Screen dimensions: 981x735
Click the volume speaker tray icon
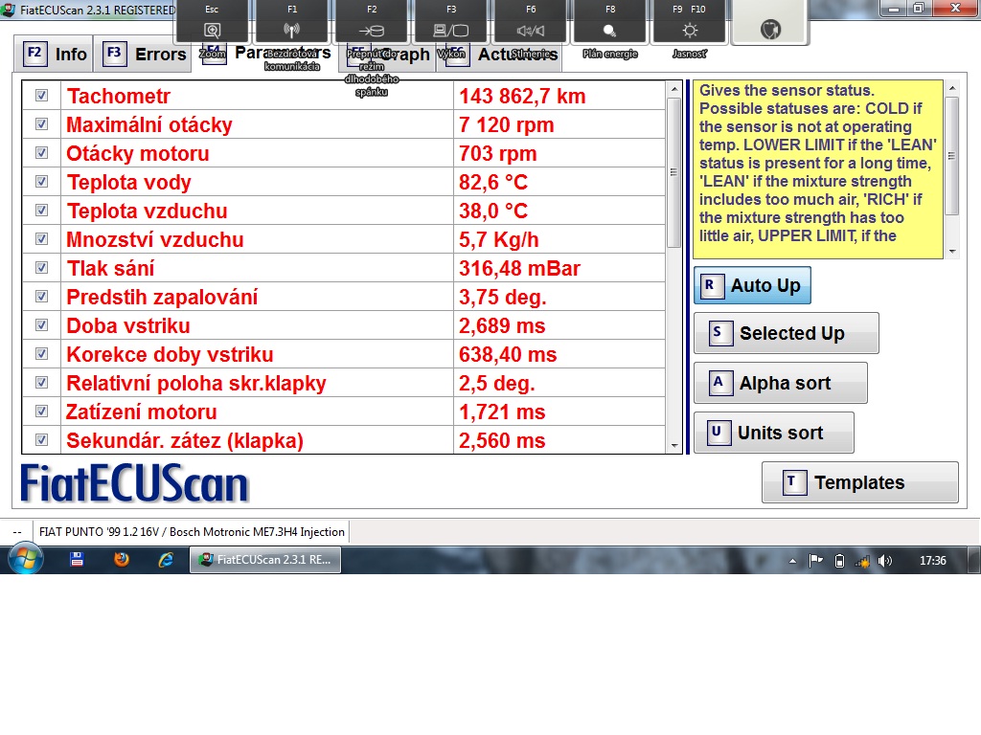click(x=884, y=561)
